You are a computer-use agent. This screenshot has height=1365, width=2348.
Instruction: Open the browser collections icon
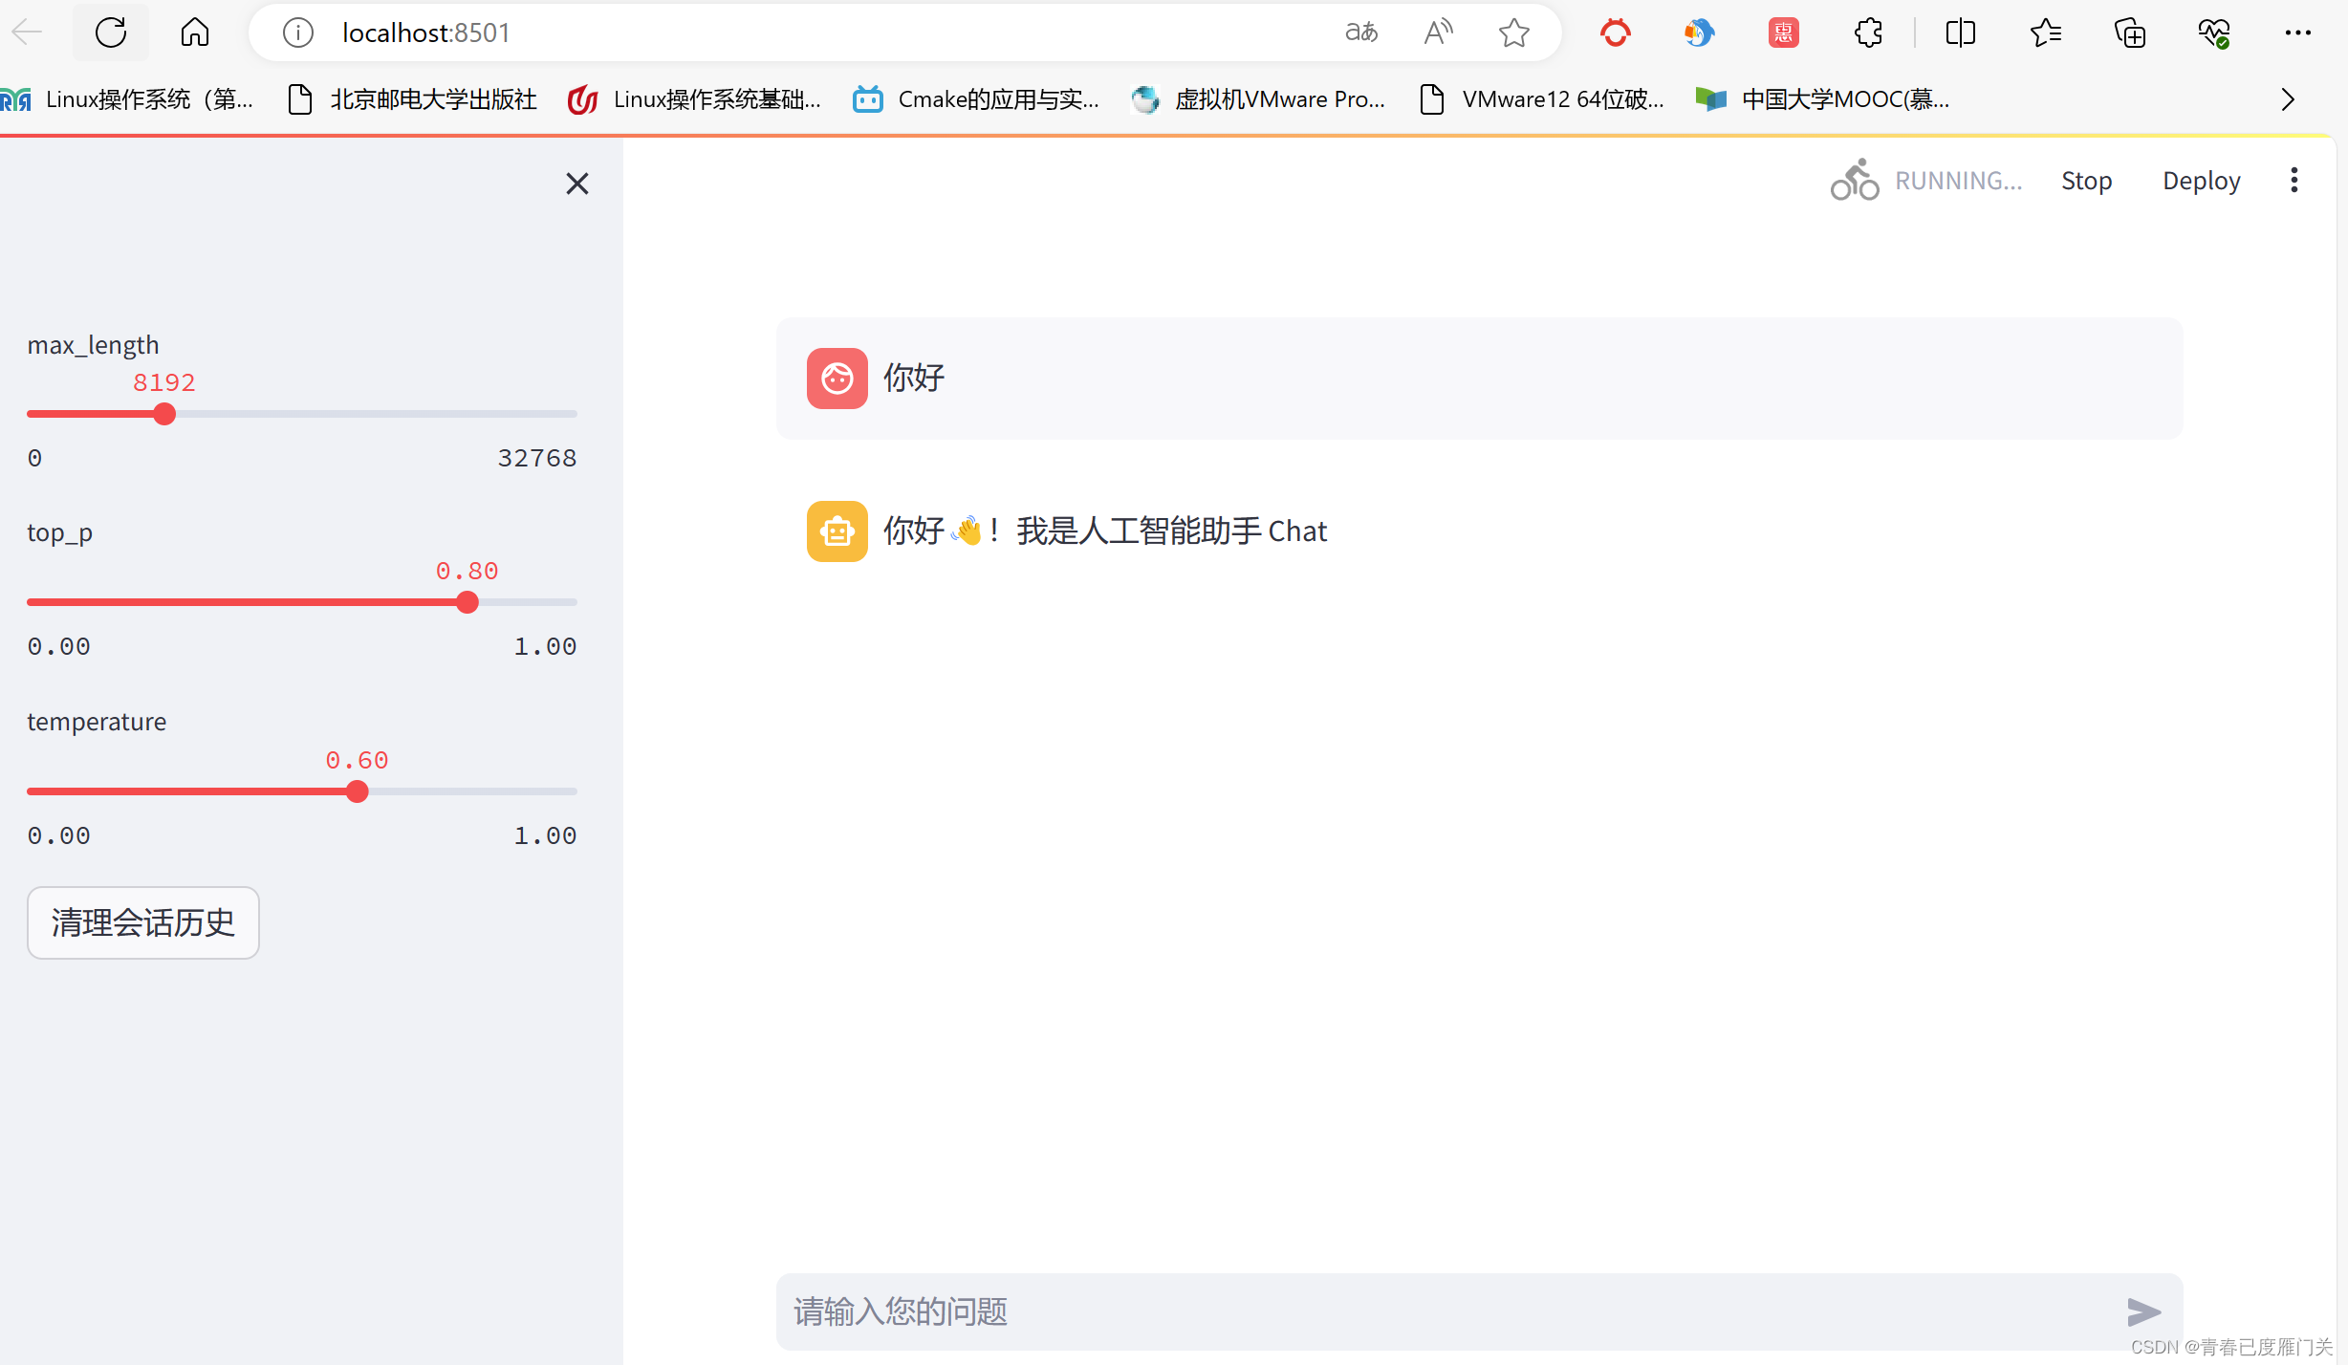pyautogui.click(x=2129, y=32)
